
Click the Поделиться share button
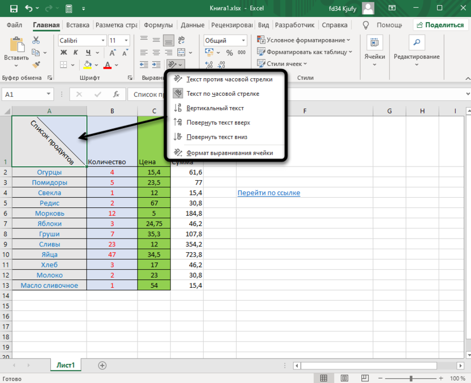click(x=440, y=25)
